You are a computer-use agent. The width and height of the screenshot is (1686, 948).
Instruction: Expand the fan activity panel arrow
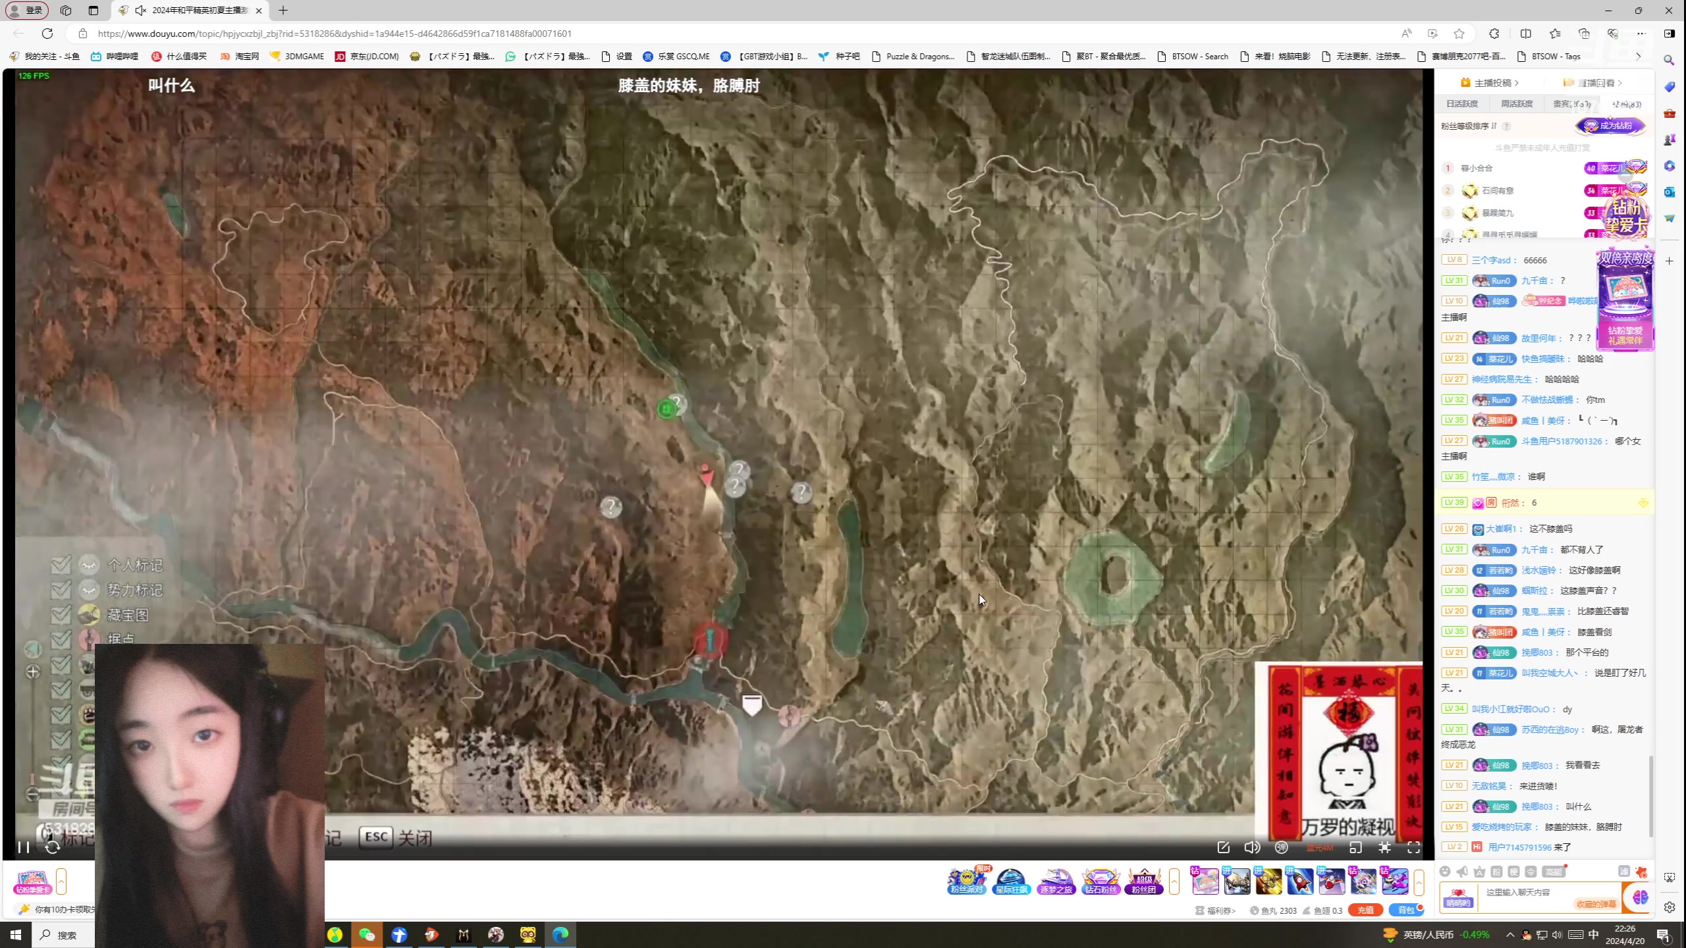(1174, 882)
